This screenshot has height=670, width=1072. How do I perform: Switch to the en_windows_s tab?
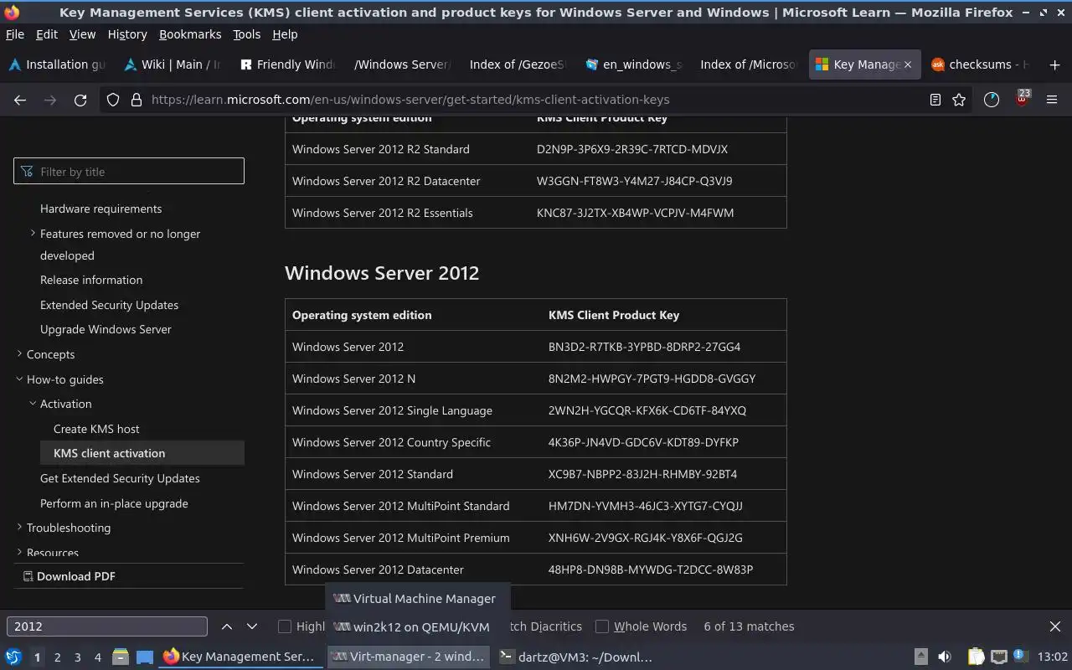634,64
